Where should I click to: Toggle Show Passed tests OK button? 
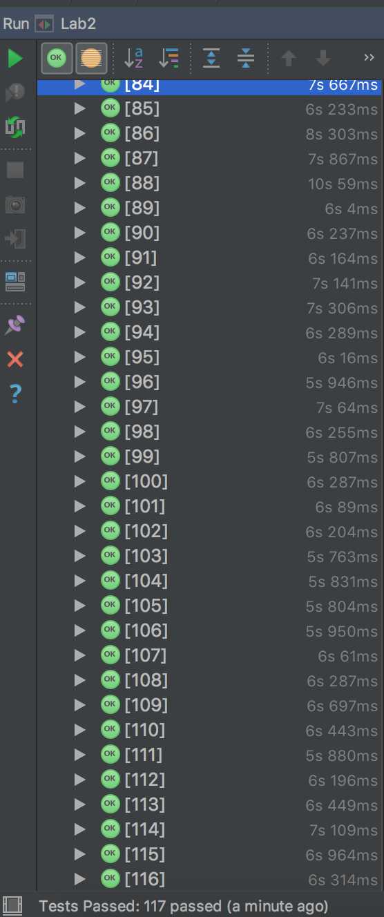(x=57, y=59)
